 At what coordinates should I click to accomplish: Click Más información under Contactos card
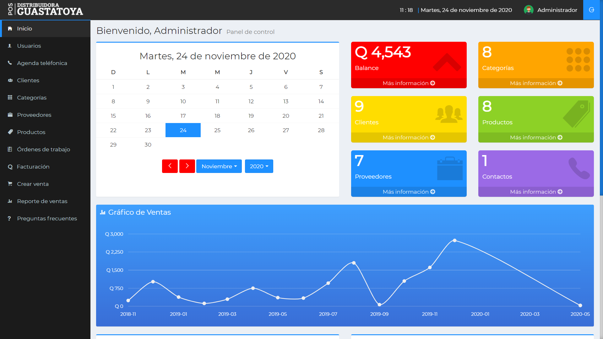(536, 192)
